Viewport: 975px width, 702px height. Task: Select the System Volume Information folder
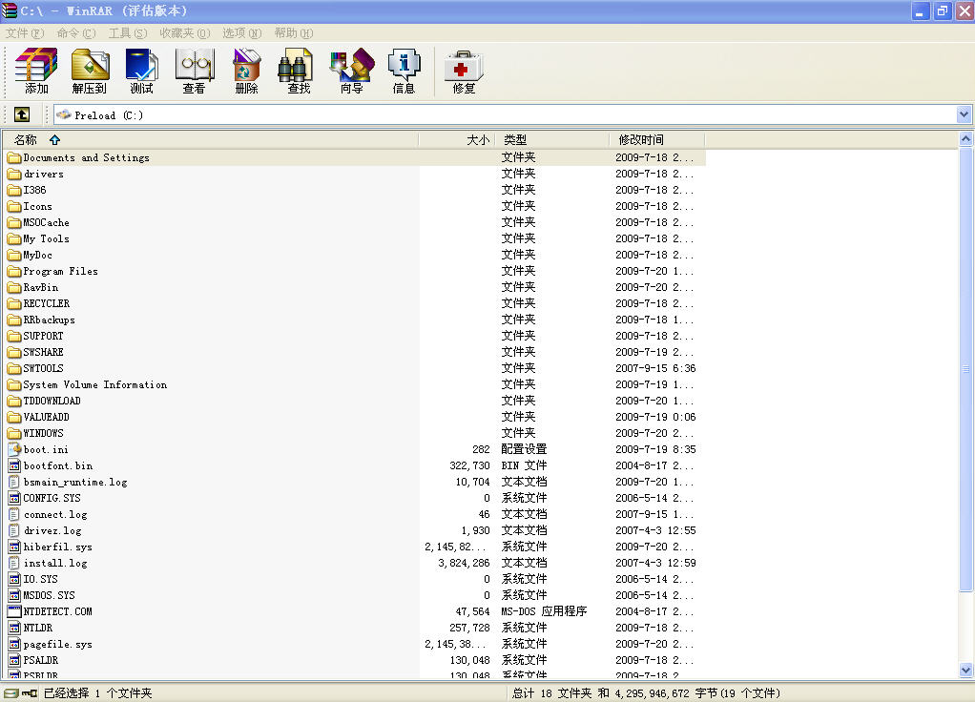point(95,385)
